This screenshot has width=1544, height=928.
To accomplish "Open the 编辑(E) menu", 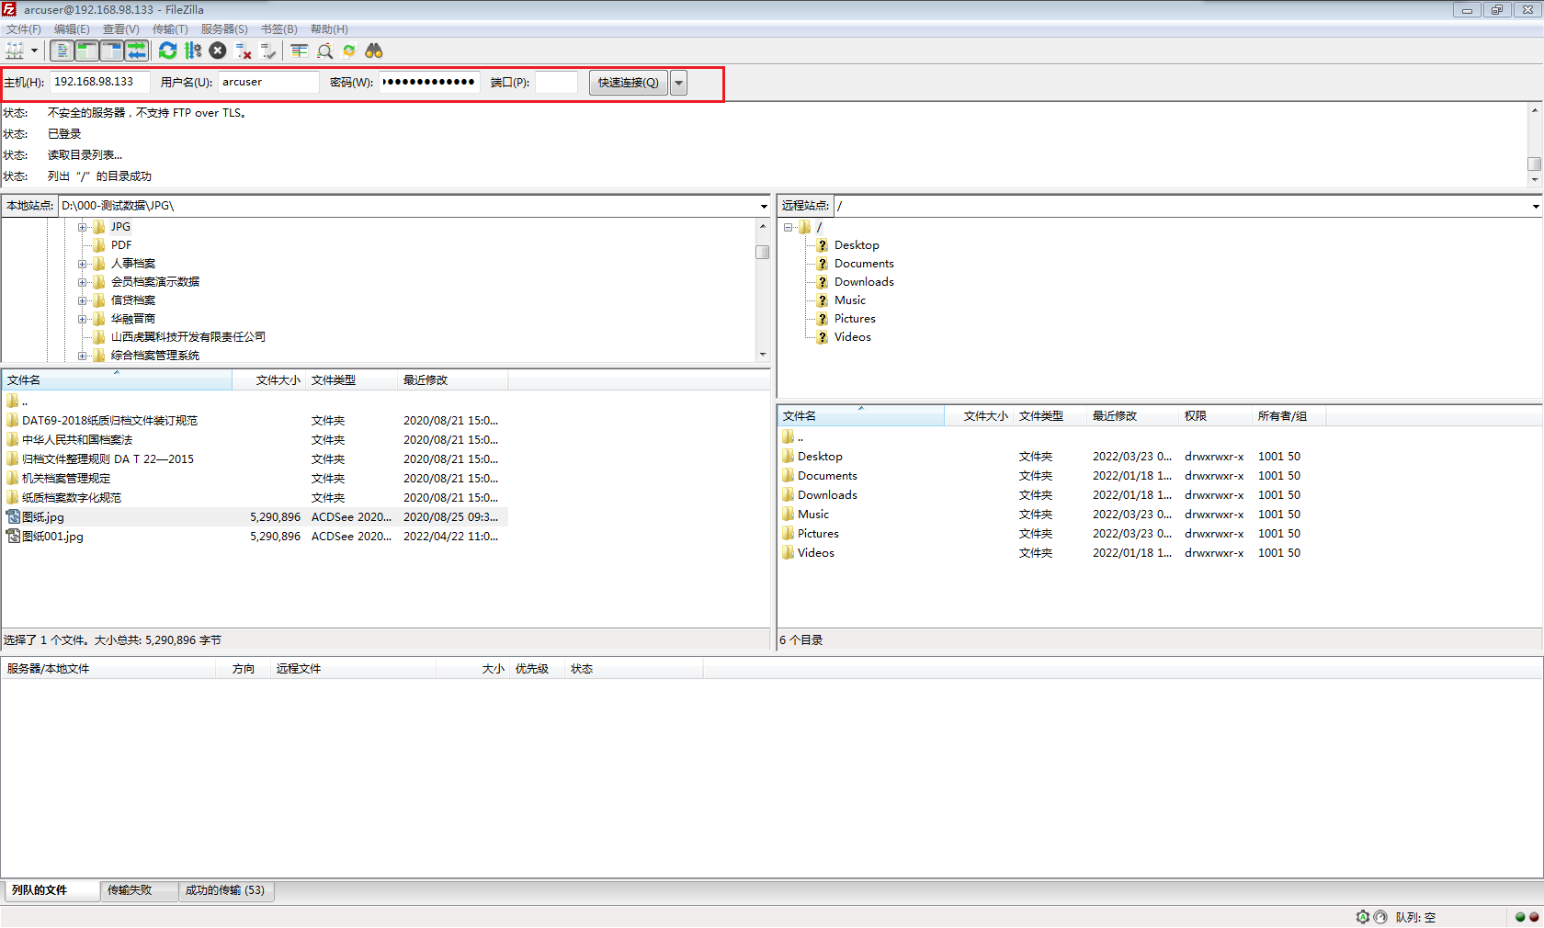I will click(x=72, y=29).
